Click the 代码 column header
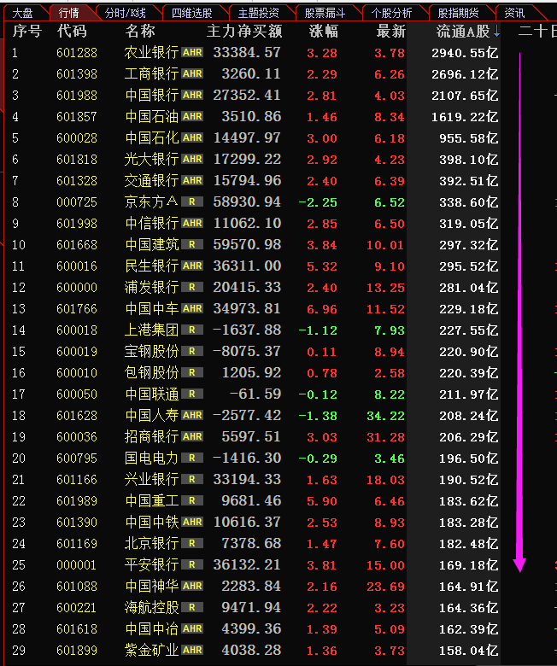The width and height of the screenshot is (557, 666). tap(72, 32)
